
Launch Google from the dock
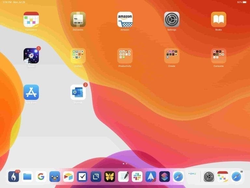41,177
